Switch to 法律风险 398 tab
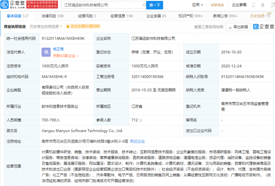 (52, 16)
